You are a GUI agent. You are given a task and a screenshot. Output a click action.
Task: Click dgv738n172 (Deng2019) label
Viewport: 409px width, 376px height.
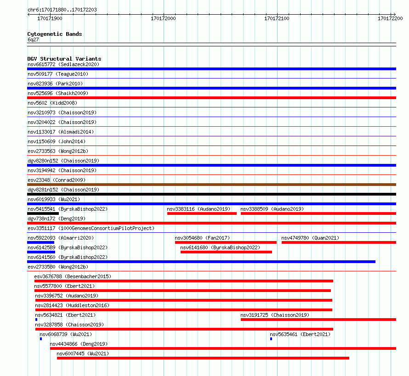[x=57, y=219]
